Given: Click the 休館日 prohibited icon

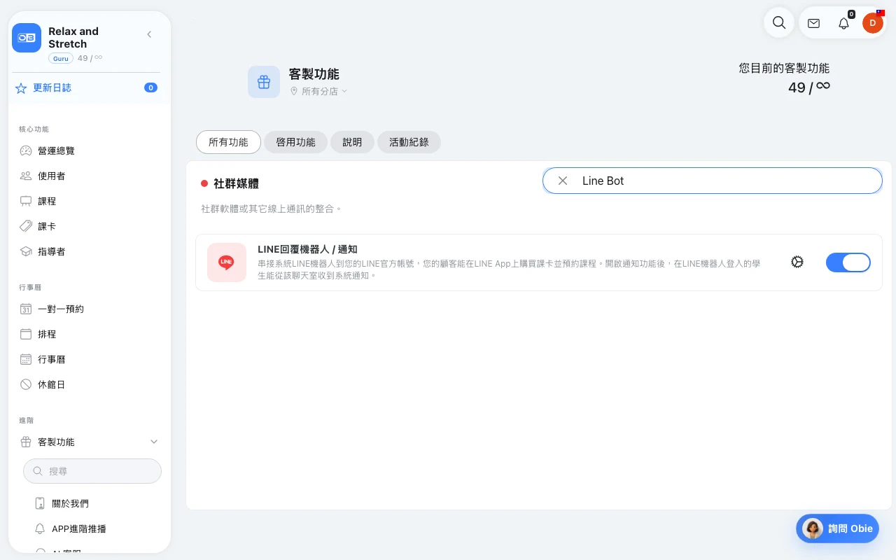Looking at the screenshot, I should click(x=26, y=384).
